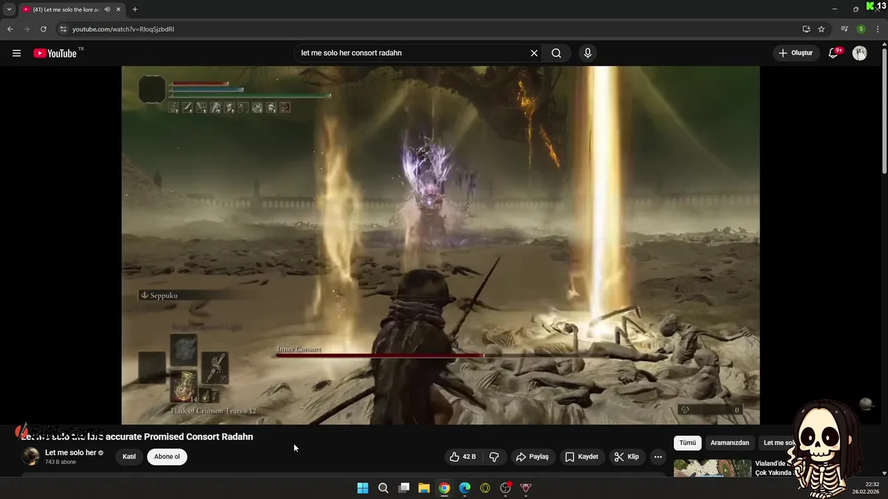Open File Explorer from the taskbar
Viewport: 888px width, 499px height.
click(424, 488)
